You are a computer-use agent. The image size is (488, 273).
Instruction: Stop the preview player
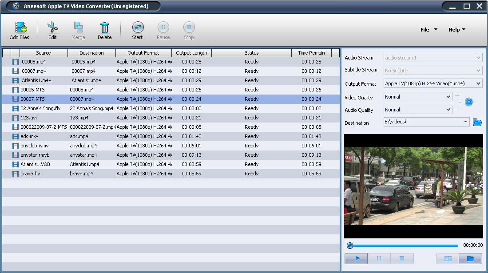402,258
